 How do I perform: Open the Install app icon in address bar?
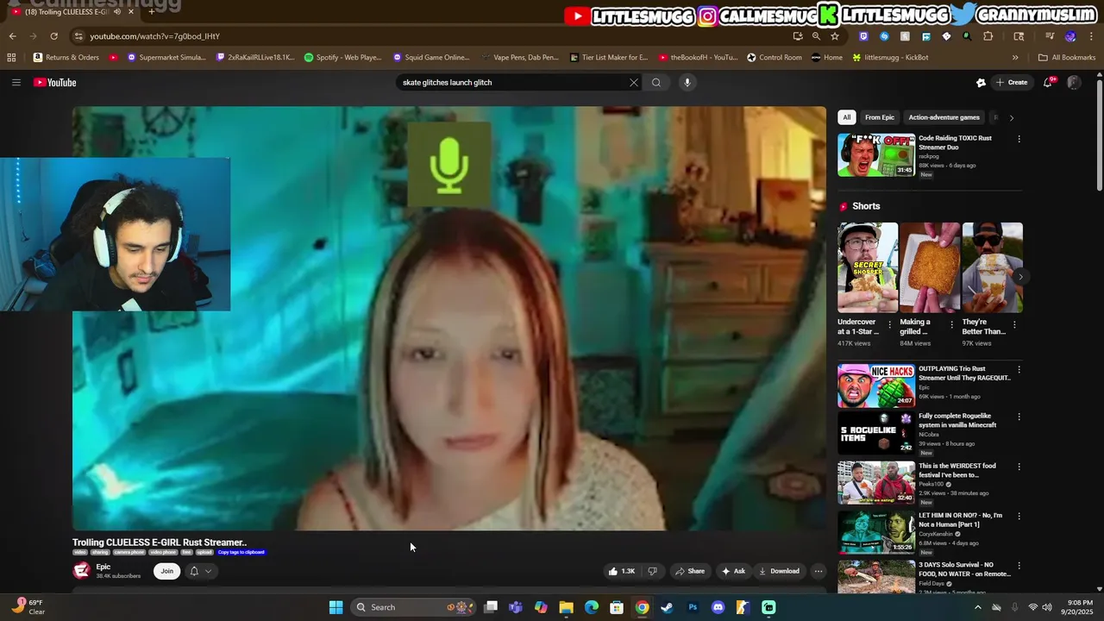pos(798,36)
